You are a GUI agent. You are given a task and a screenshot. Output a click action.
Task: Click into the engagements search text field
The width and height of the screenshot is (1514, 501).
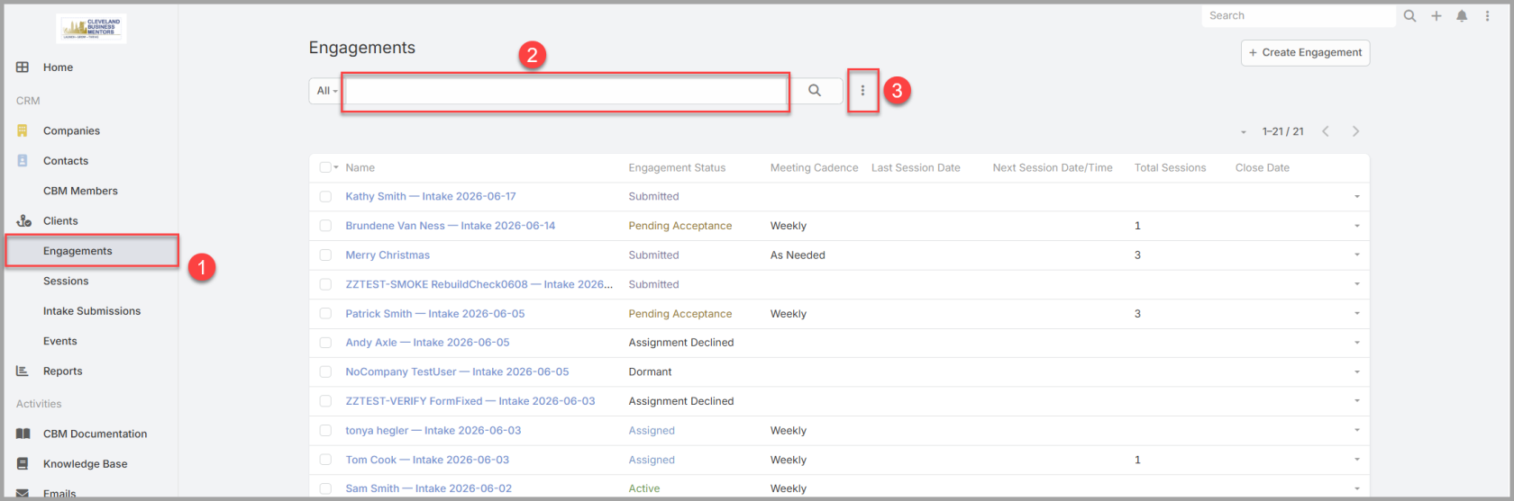565,91
